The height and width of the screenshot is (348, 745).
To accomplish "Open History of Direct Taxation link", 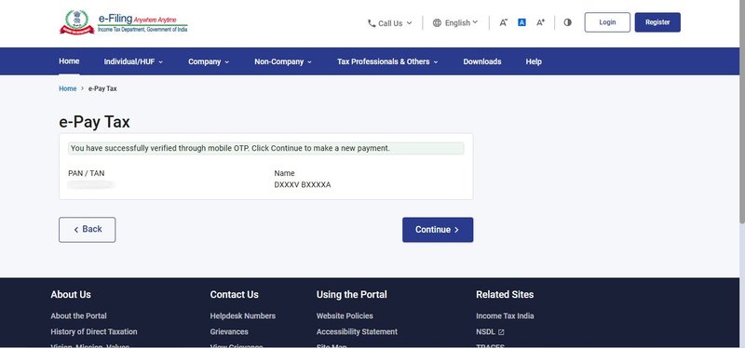I will [x=94, y=331].
